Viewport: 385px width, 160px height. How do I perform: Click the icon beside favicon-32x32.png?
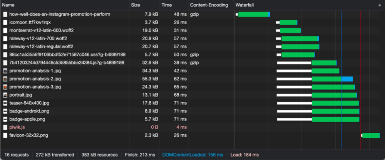coord(5,135)
